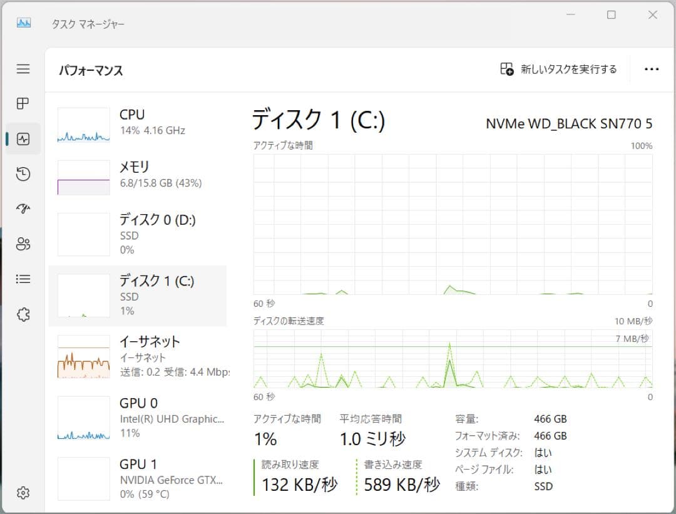Screen dimensions: 676x514
Task: Open the イーサネット performance entry
Action: [x=138, y=357]
